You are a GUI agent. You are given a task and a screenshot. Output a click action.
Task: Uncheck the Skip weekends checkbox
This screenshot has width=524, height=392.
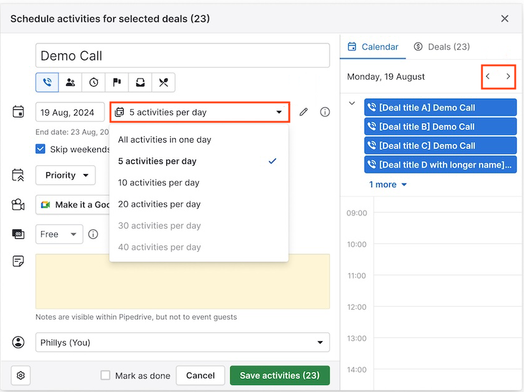[x=40, y=149]
